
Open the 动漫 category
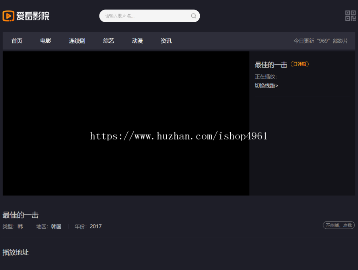[x=137, y=41]
